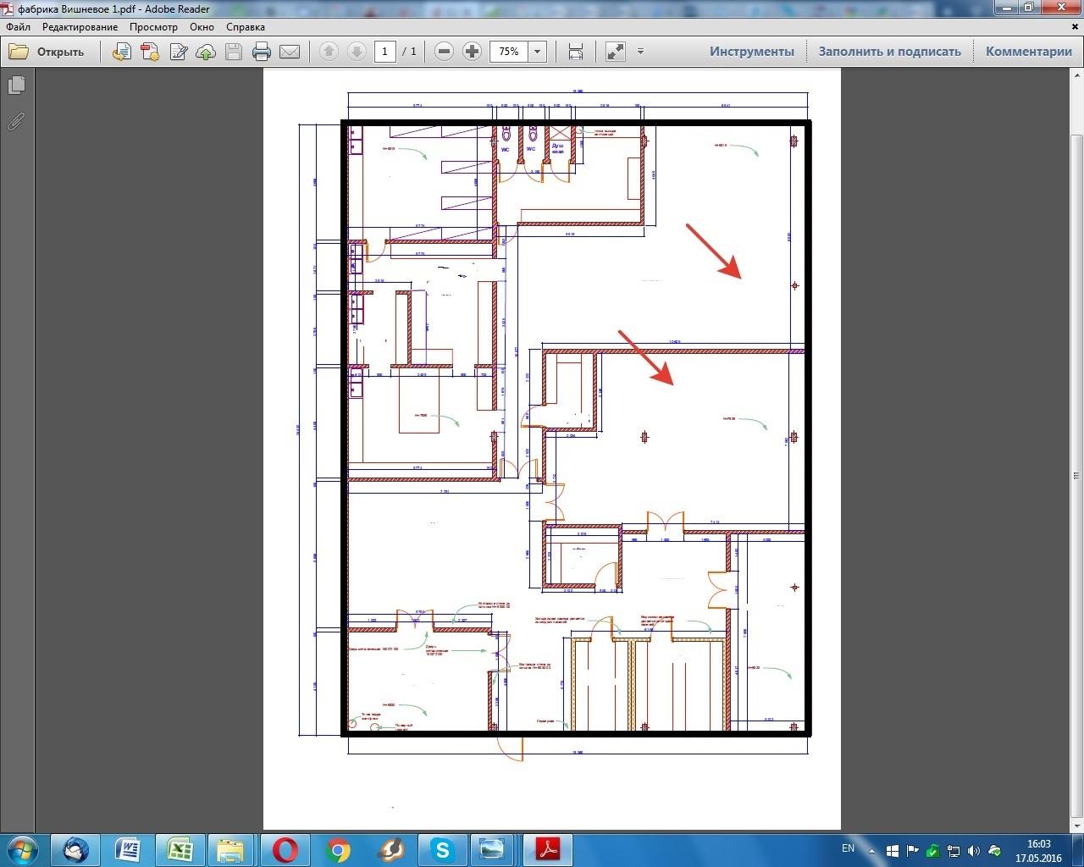1084x867 pixels.
Task: Open the Файл menu
Action: [x=18, y=27]
